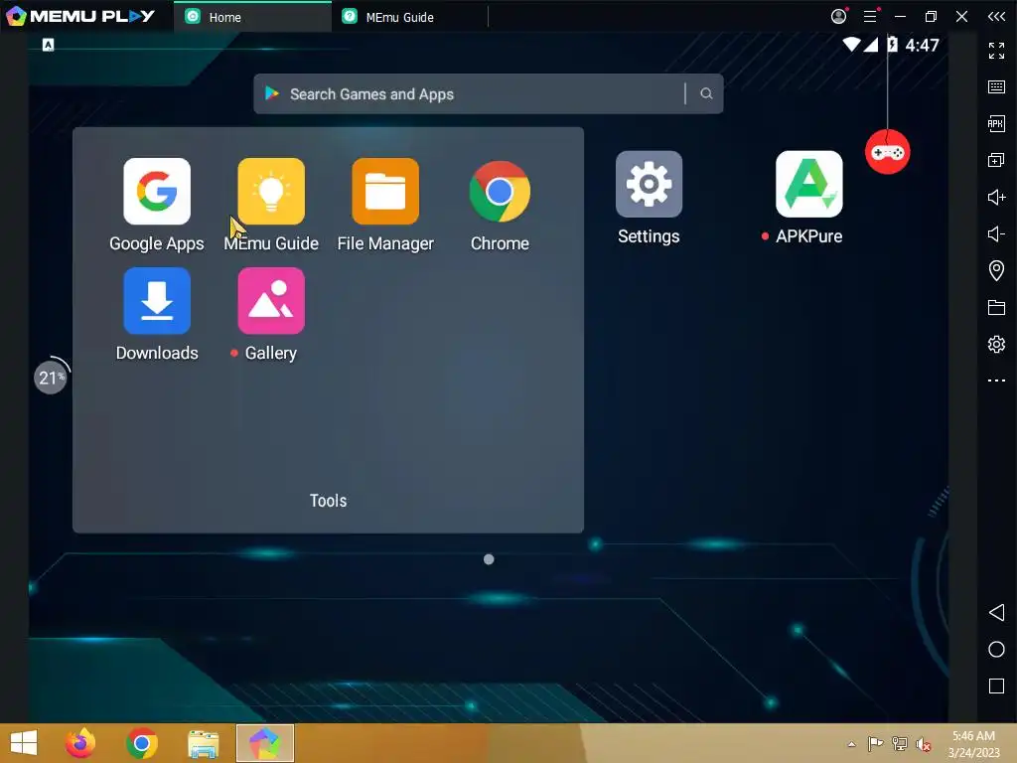
Task: Open the Windows Start menu
Action: (24, 743)
